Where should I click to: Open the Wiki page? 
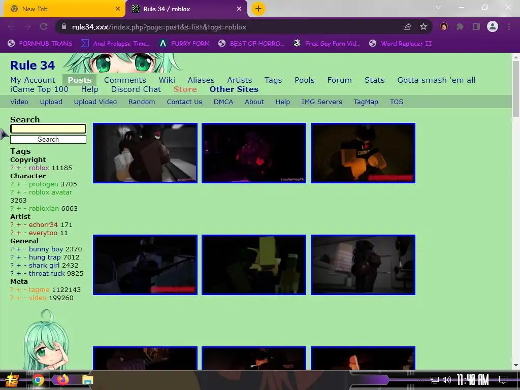tap(167, 80)
